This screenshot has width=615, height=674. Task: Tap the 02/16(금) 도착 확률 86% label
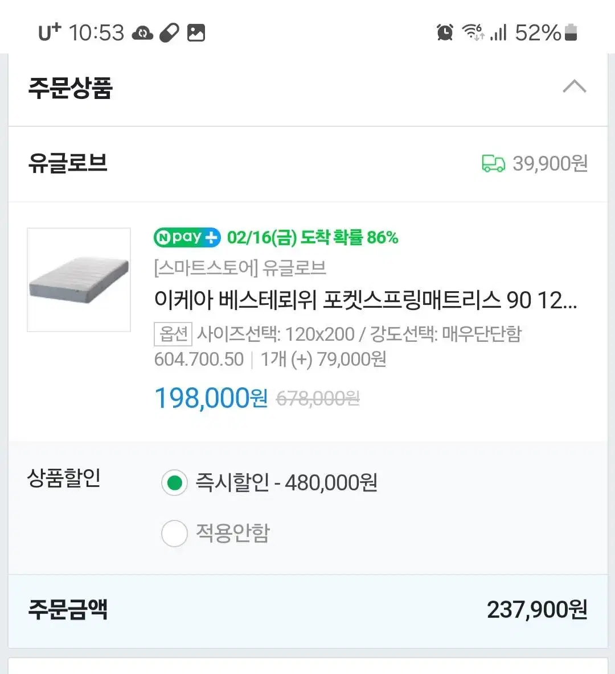(x=313, y=237)
